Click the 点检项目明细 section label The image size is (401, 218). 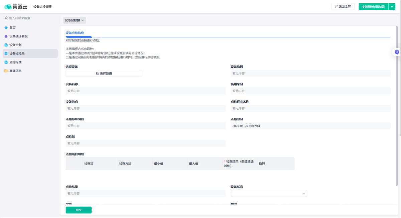tap(75, 154)
